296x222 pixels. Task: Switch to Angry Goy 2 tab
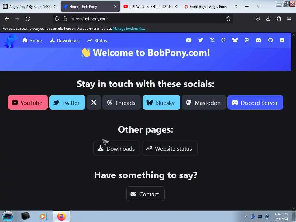[30, 7]
